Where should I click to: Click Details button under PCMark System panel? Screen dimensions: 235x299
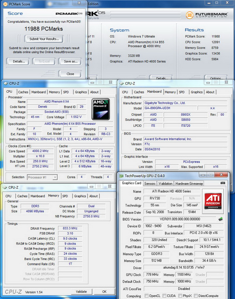(162, 78)
